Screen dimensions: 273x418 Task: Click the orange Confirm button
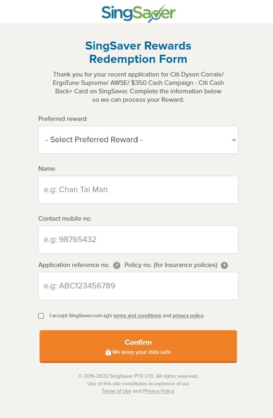tap(138, 346)
